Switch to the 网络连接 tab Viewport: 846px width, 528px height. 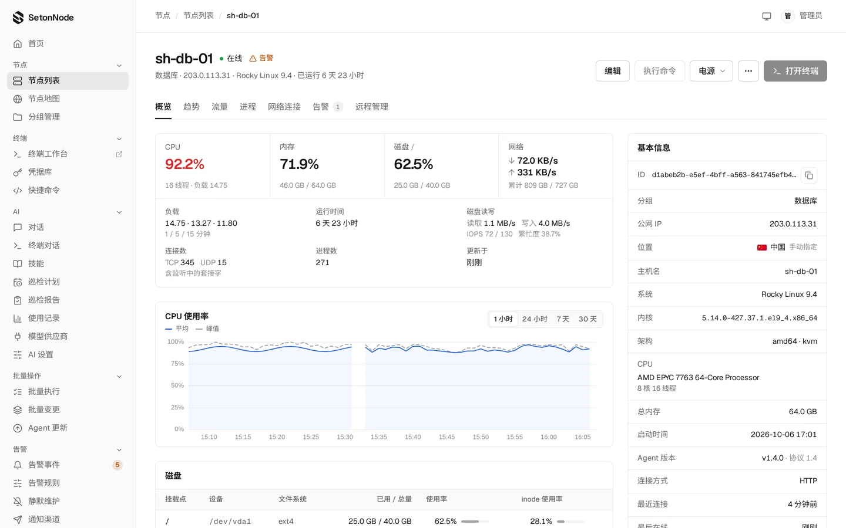[284, 107]
